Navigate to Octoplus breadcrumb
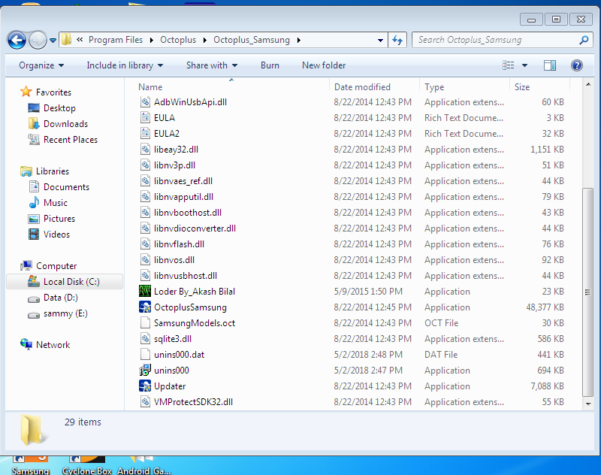 (x=178, y=40)
